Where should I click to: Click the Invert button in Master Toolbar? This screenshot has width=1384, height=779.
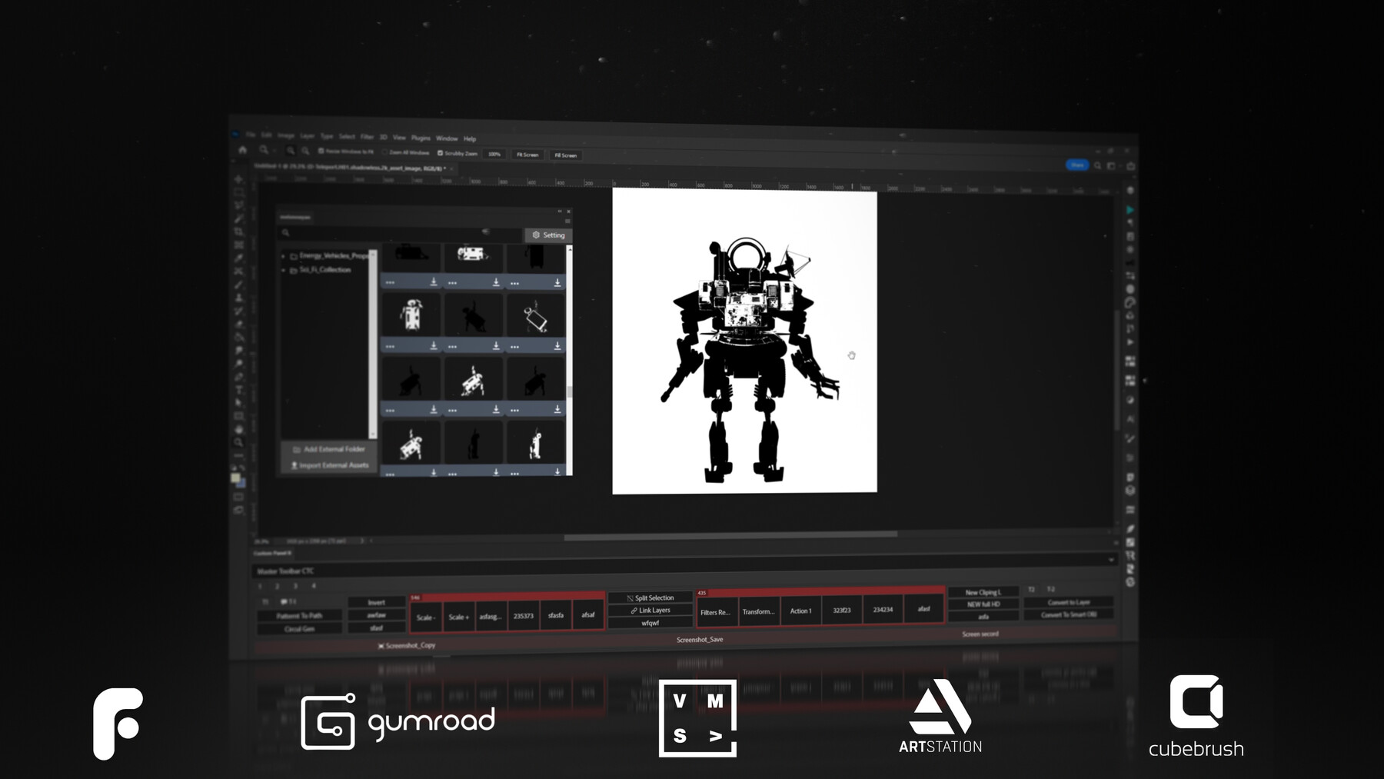[377, 603]
